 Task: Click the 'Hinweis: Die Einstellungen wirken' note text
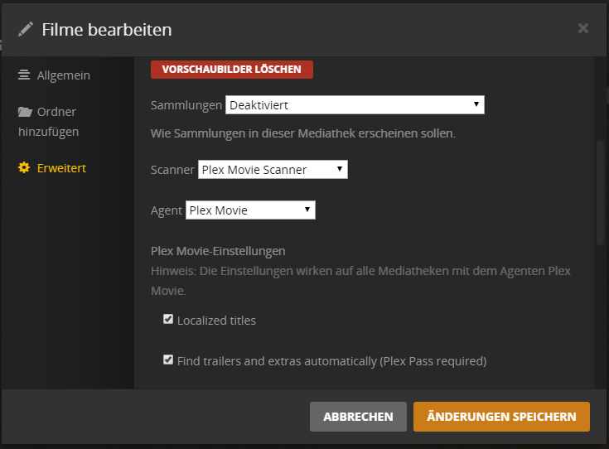pos(360,281)
